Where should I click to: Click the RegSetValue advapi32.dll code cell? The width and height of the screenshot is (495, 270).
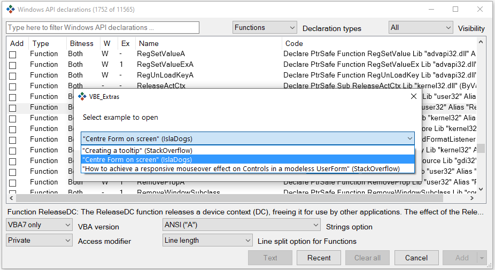pyautogui.click(x=380, y=53)
